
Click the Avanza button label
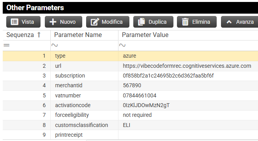pyautogui.click(x=245, y=22)
